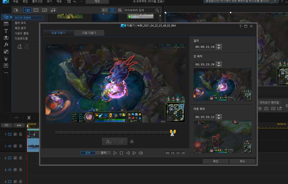Click Mark In button under trim scrubber
The width and height of the screenshot is (288, 184).
109,142
